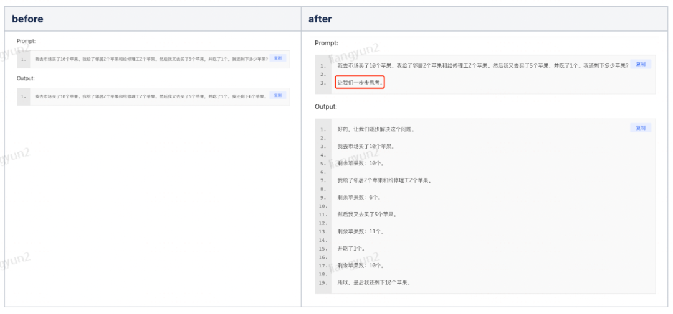Click the "before" column header
Screen dimensions: 673x314
28,19
